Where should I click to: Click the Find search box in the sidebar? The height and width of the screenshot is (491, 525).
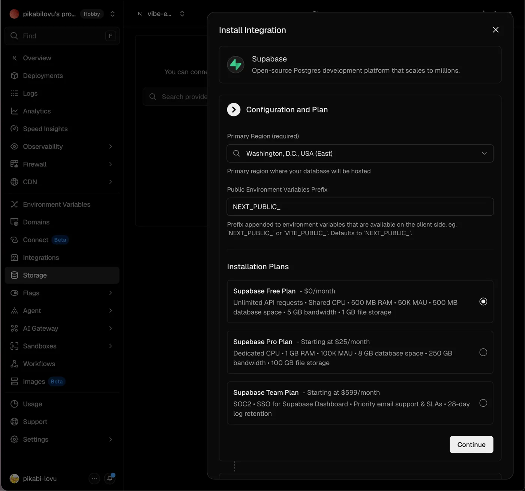pyautogui.click(x=62, y=36)
